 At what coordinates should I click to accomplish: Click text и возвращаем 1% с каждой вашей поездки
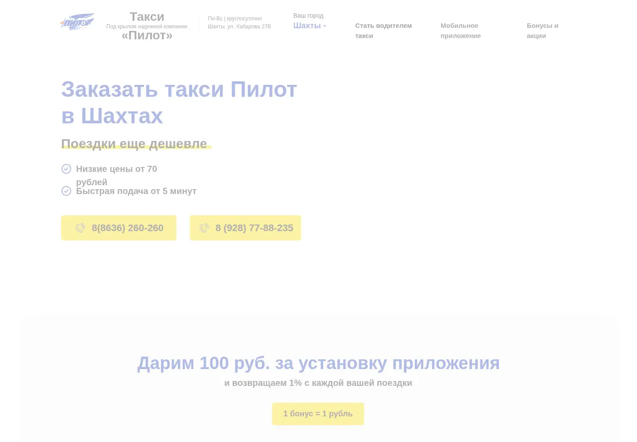point(318,383)
